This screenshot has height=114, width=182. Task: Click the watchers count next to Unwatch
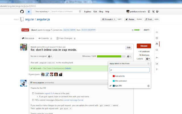tap(119, 19)
